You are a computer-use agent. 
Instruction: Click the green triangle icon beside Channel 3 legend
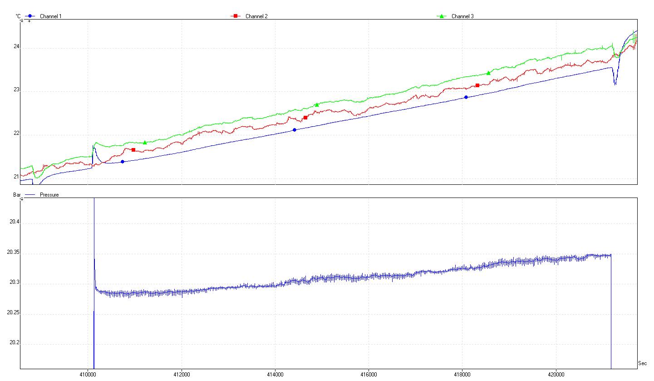click(x=441, y=16)
